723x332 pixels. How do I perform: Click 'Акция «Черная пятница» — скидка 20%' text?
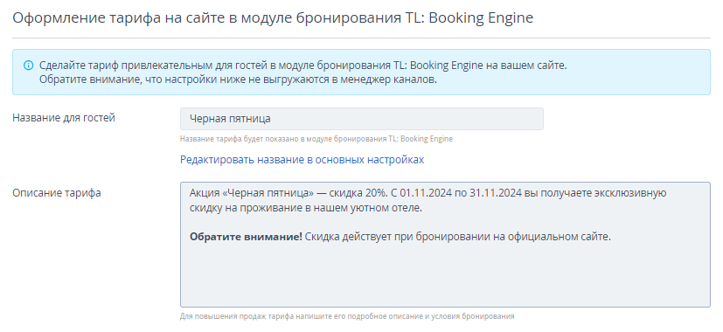pos(289,193)
